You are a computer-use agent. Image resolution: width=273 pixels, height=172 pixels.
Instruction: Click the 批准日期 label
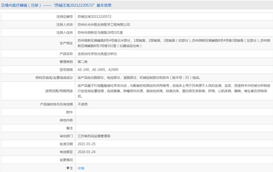click(66, 144)
